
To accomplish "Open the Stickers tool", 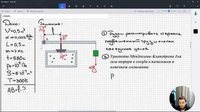I will [x=83, y=6].
